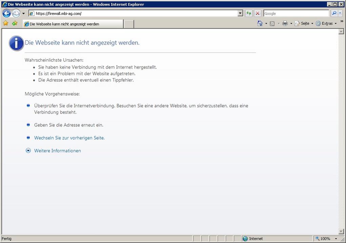
Task: Minimize the Internet Explorer window
Action: (x=330, y=4)
